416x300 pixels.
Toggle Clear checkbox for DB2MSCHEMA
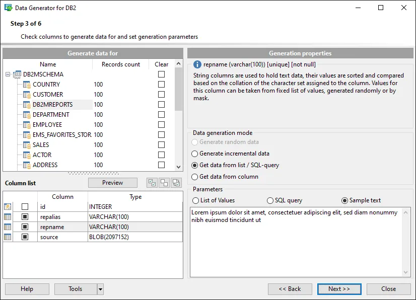[161, 74]
